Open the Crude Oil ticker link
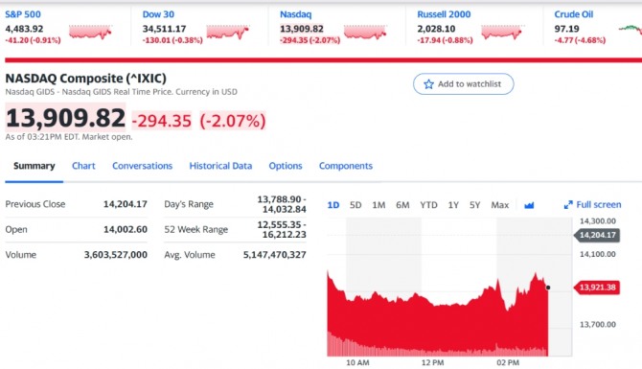 [x=574, y=14]
